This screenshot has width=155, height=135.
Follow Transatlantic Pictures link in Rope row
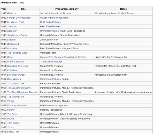pyautogui.click(x=75, y=57)
